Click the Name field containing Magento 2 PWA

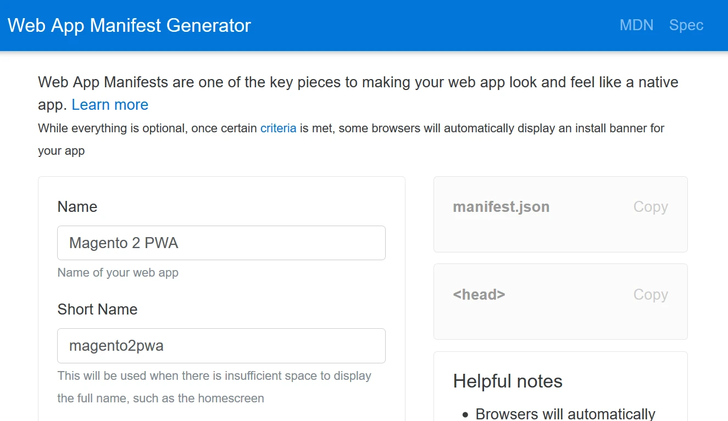click(x=221, y=243)
